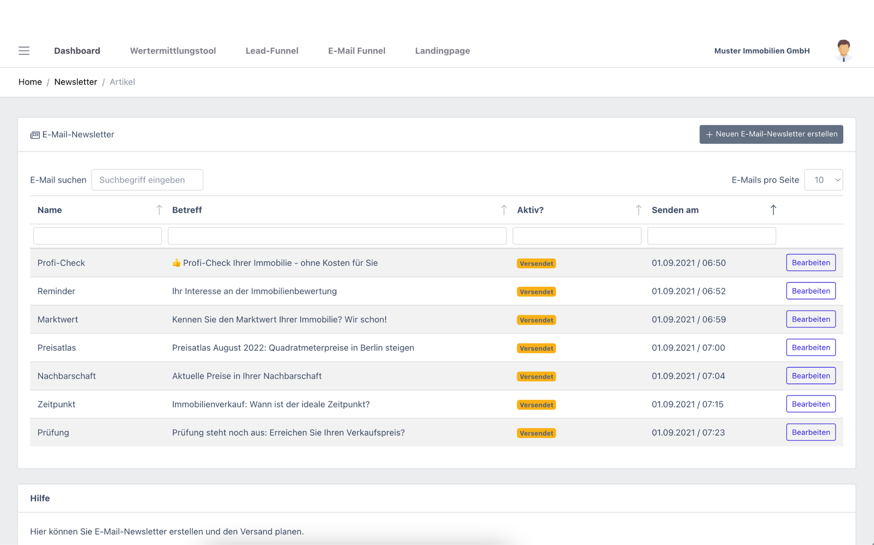874x545 pixels.
Task: Click Versendet badge in Profi-Check row
Action: [x=536, y=263]
